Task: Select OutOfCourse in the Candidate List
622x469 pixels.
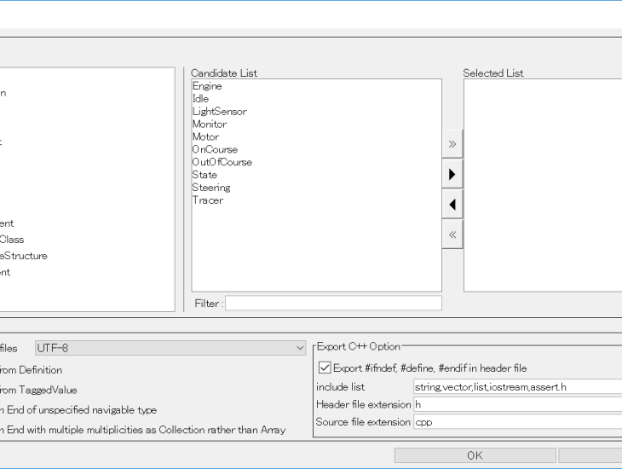Action: point(222,163)
